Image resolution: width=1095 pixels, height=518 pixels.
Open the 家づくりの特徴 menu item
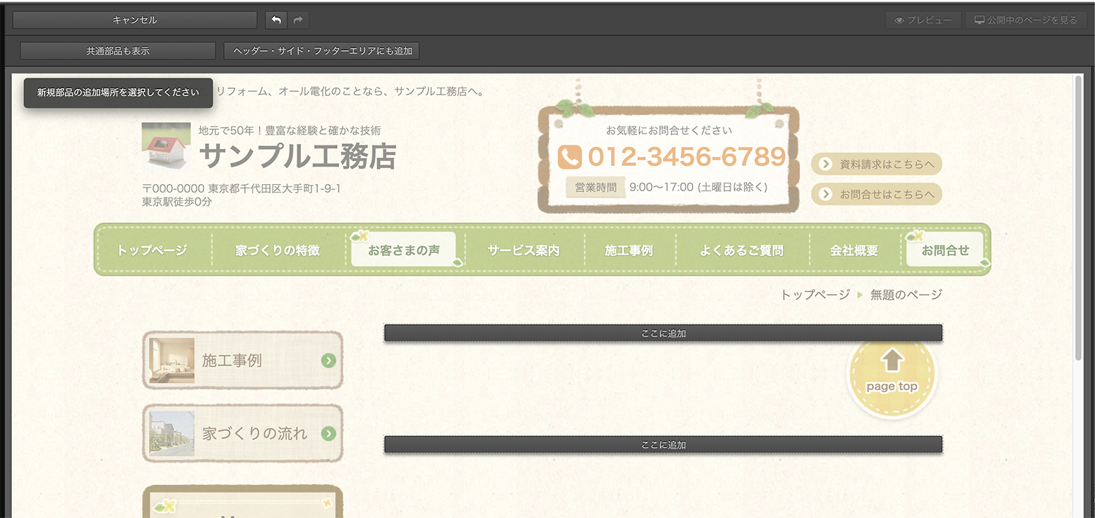(278, 251)
